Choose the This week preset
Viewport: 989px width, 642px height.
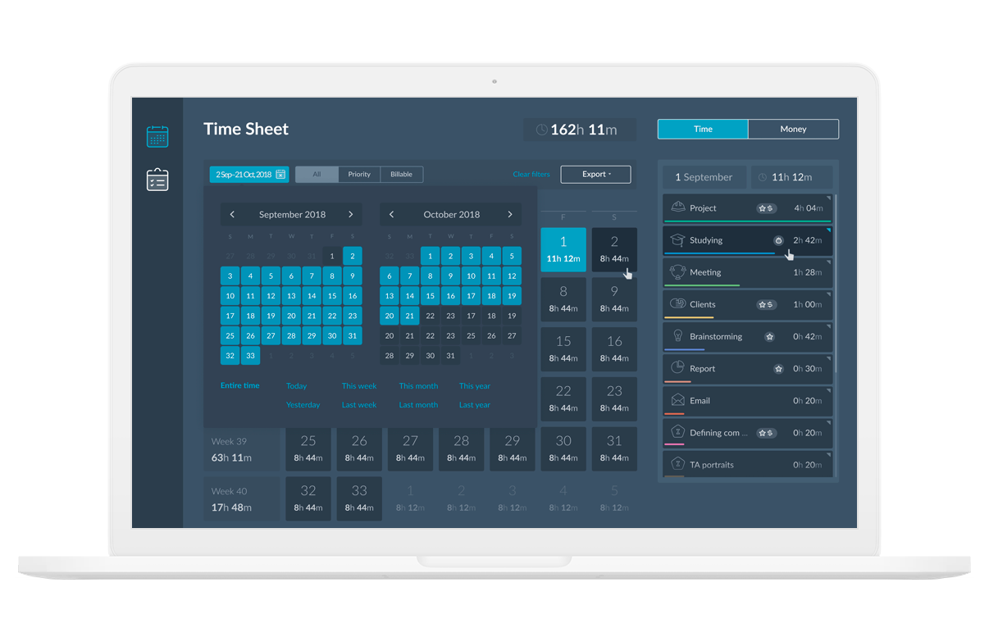pos(359,386)
